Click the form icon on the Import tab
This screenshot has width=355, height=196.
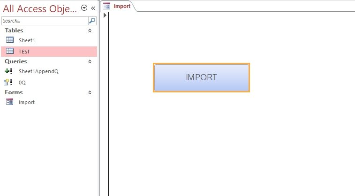(x=107, y=6)
